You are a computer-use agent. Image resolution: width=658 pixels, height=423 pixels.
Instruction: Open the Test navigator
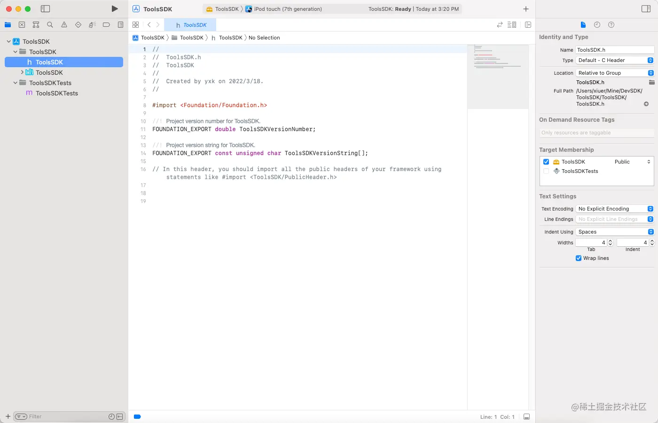click(78, 25)
